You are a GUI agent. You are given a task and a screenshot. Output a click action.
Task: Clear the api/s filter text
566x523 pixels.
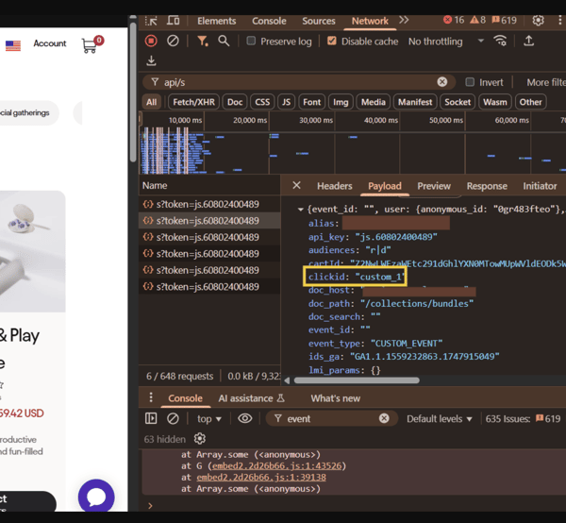442,82
